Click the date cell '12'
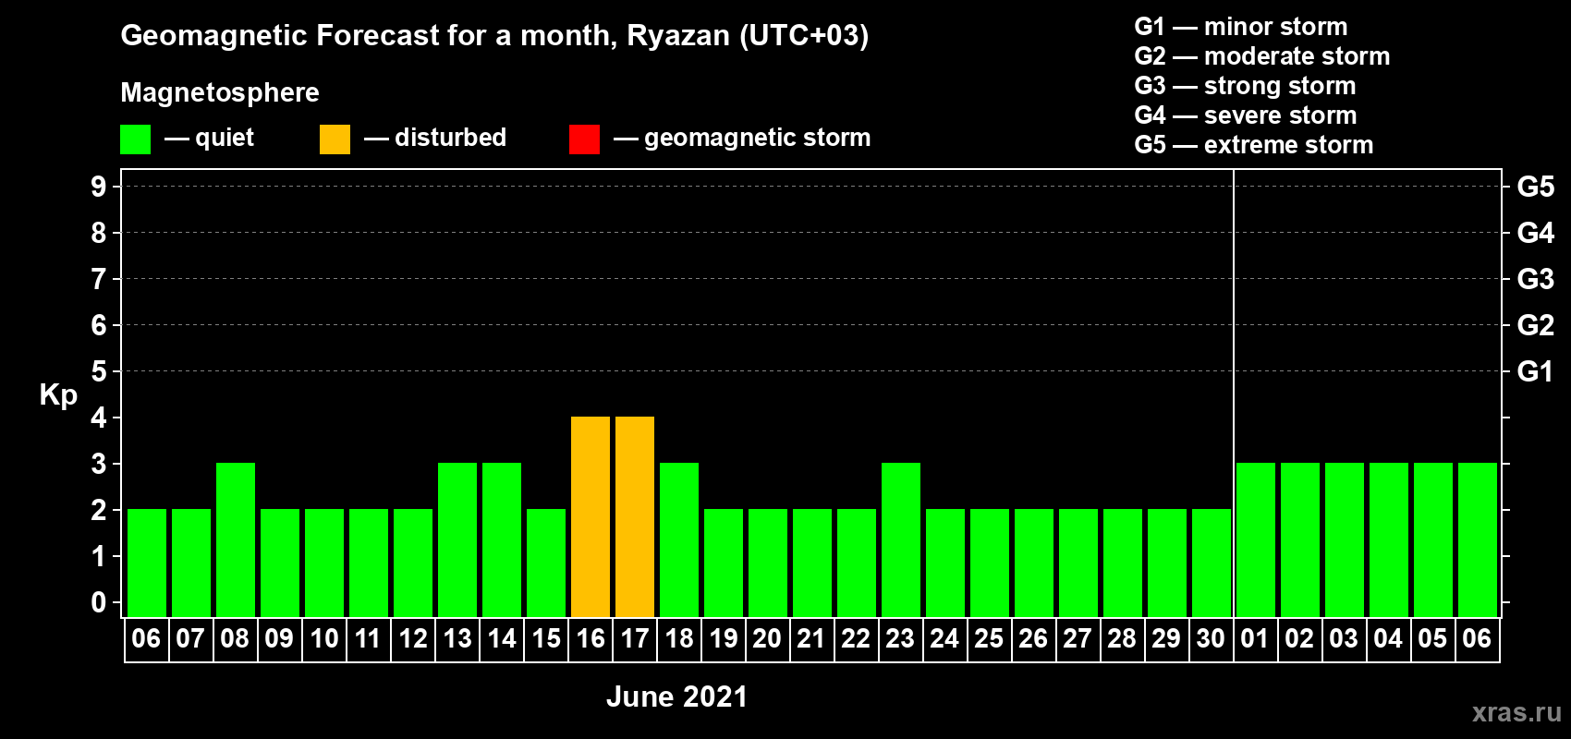 click(412, 639)
